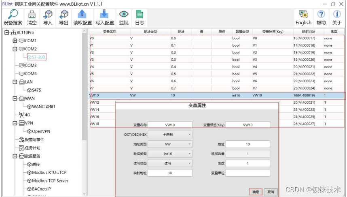The image size is (347, 197).
Task: Open the 日志 log icon
Action: point(140,14)
